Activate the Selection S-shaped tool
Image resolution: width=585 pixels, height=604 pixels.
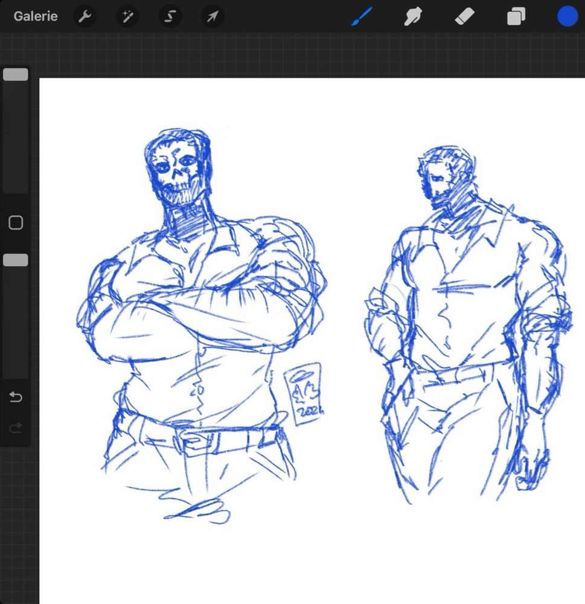[170, 16]
